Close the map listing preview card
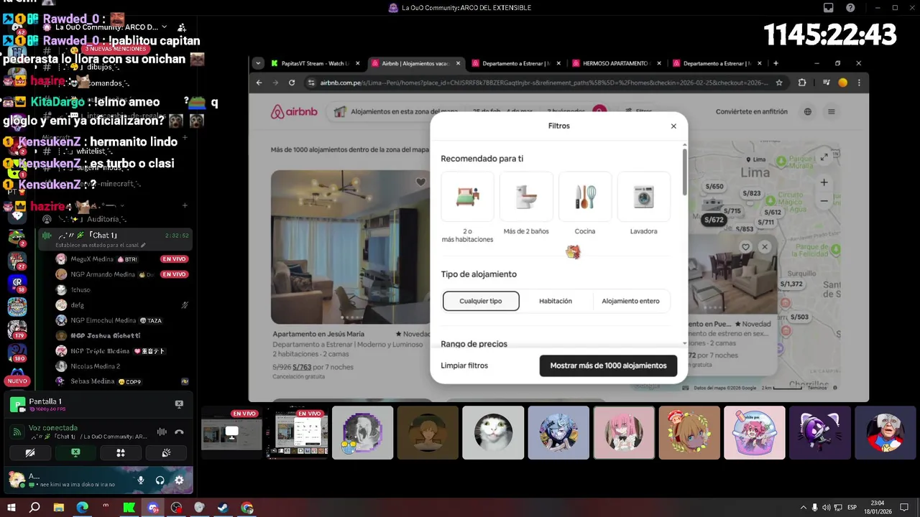Viewport: 920px width, 517px height. [x=765, y=247]
